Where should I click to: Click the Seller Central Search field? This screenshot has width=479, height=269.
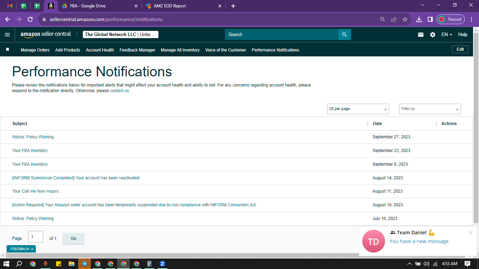(x=282, y=34)
